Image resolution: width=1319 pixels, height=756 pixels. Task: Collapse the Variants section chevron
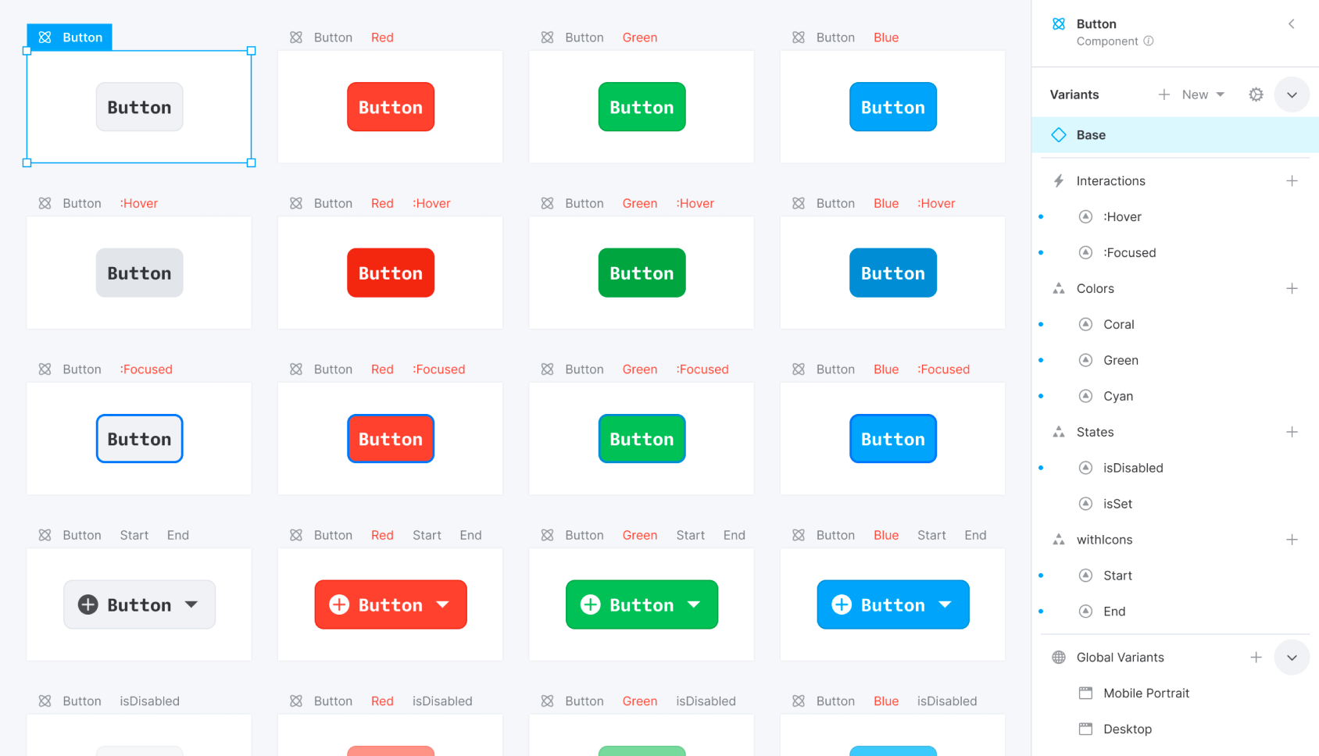pyautogui.click(x=1292, y=94)
